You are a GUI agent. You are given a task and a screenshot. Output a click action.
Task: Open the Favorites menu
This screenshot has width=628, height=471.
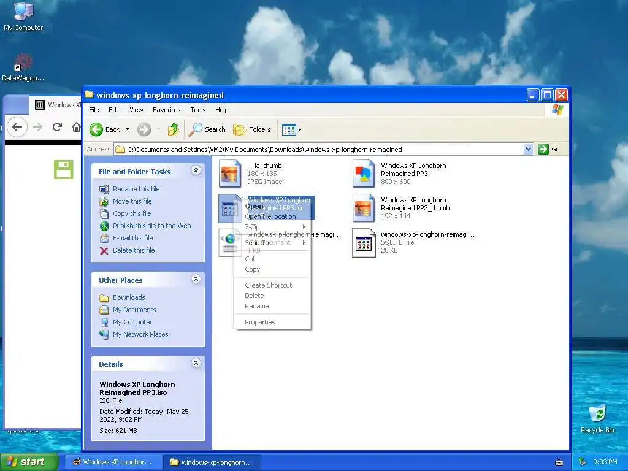point(167,110)
